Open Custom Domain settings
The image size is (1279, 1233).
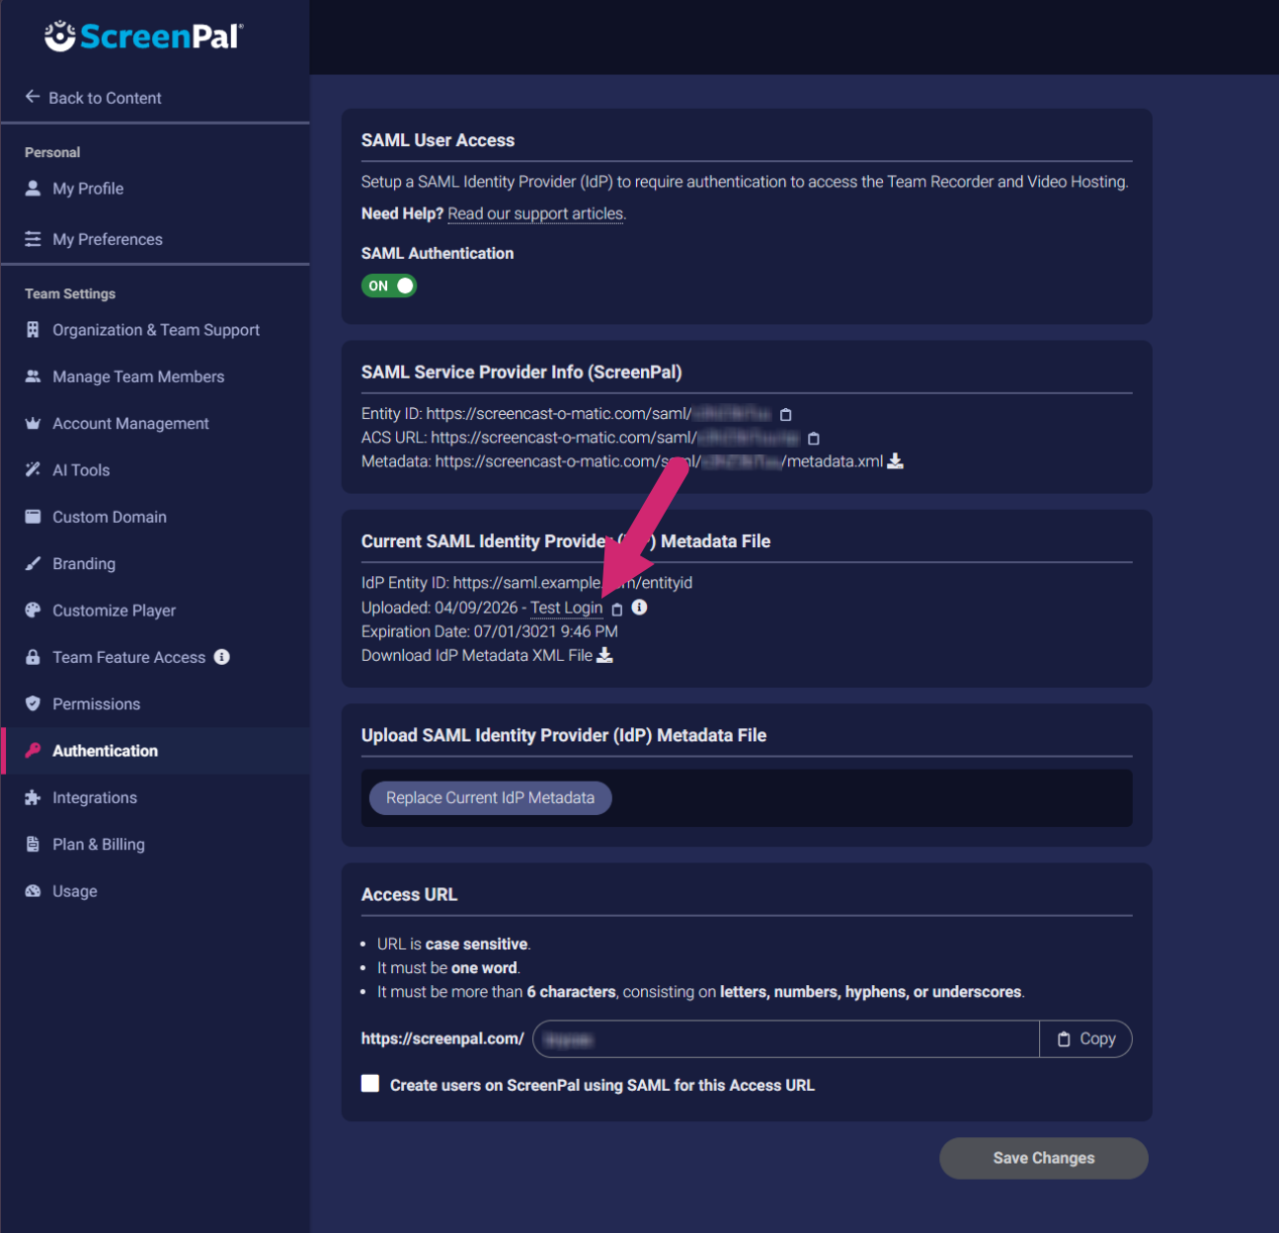(110, 517)
